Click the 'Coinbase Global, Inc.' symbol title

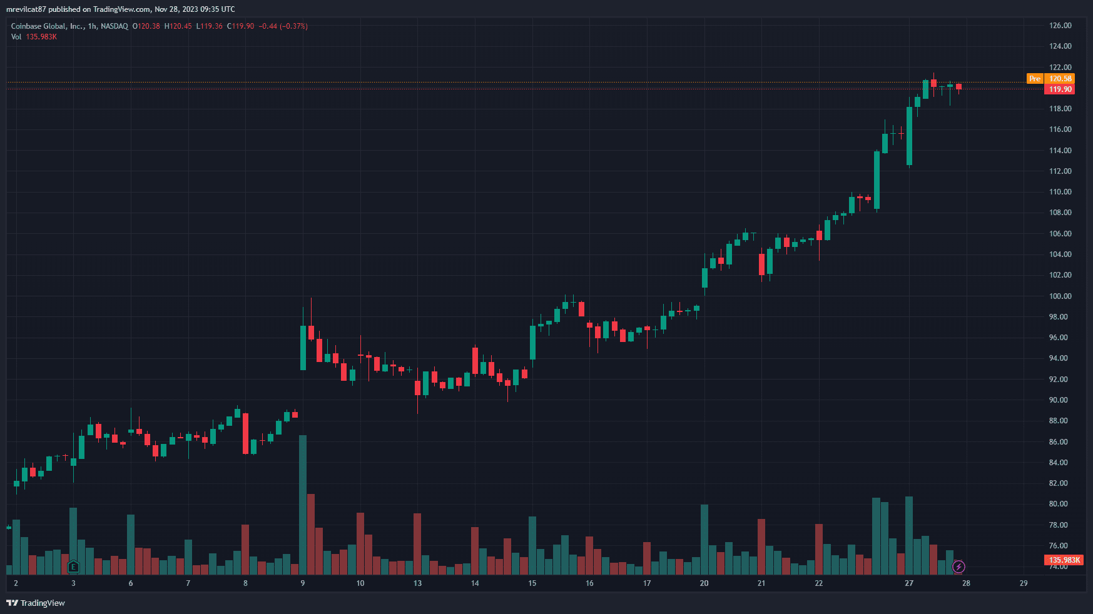point(48,26)
